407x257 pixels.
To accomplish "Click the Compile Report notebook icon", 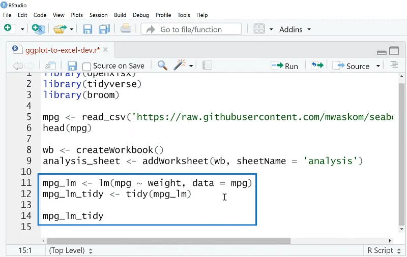I will [207, 66].
